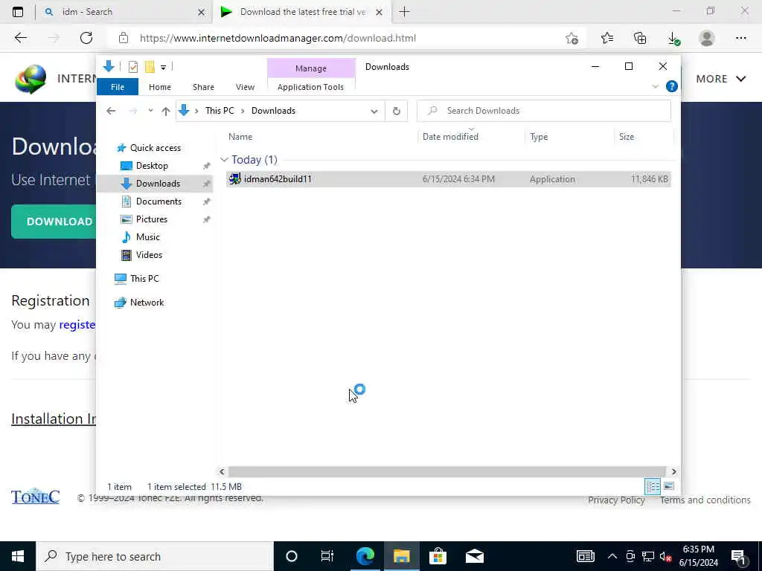Switch to the idm - Search tab

pyautogui.click(x=125, y=12)
